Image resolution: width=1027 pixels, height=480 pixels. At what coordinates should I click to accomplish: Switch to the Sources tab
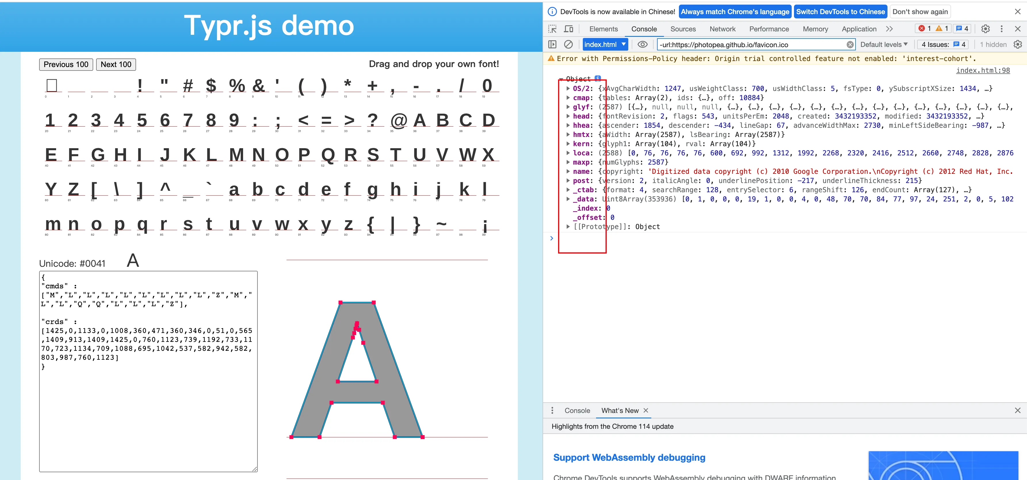(x=683, y=29)
